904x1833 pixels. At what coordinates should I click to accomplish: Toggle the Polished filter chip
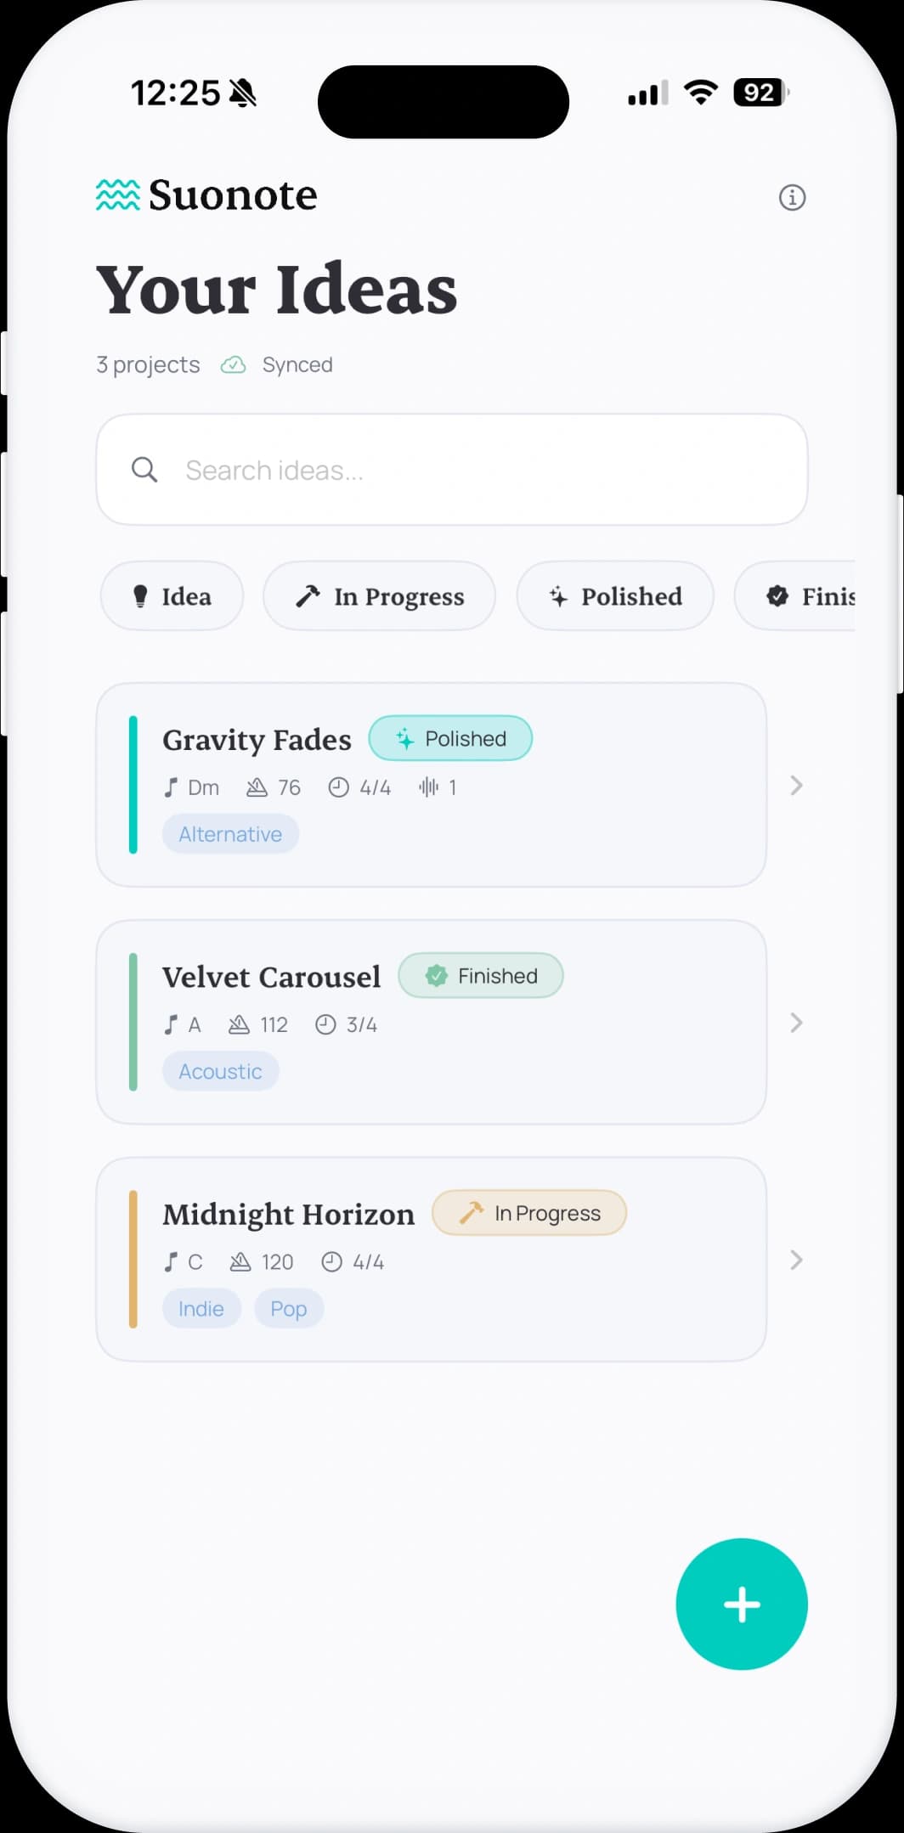pyautogui.click(x=614, y=596)
